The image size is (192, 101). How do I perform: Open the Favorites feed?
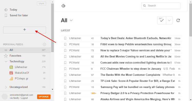point(15,56)
